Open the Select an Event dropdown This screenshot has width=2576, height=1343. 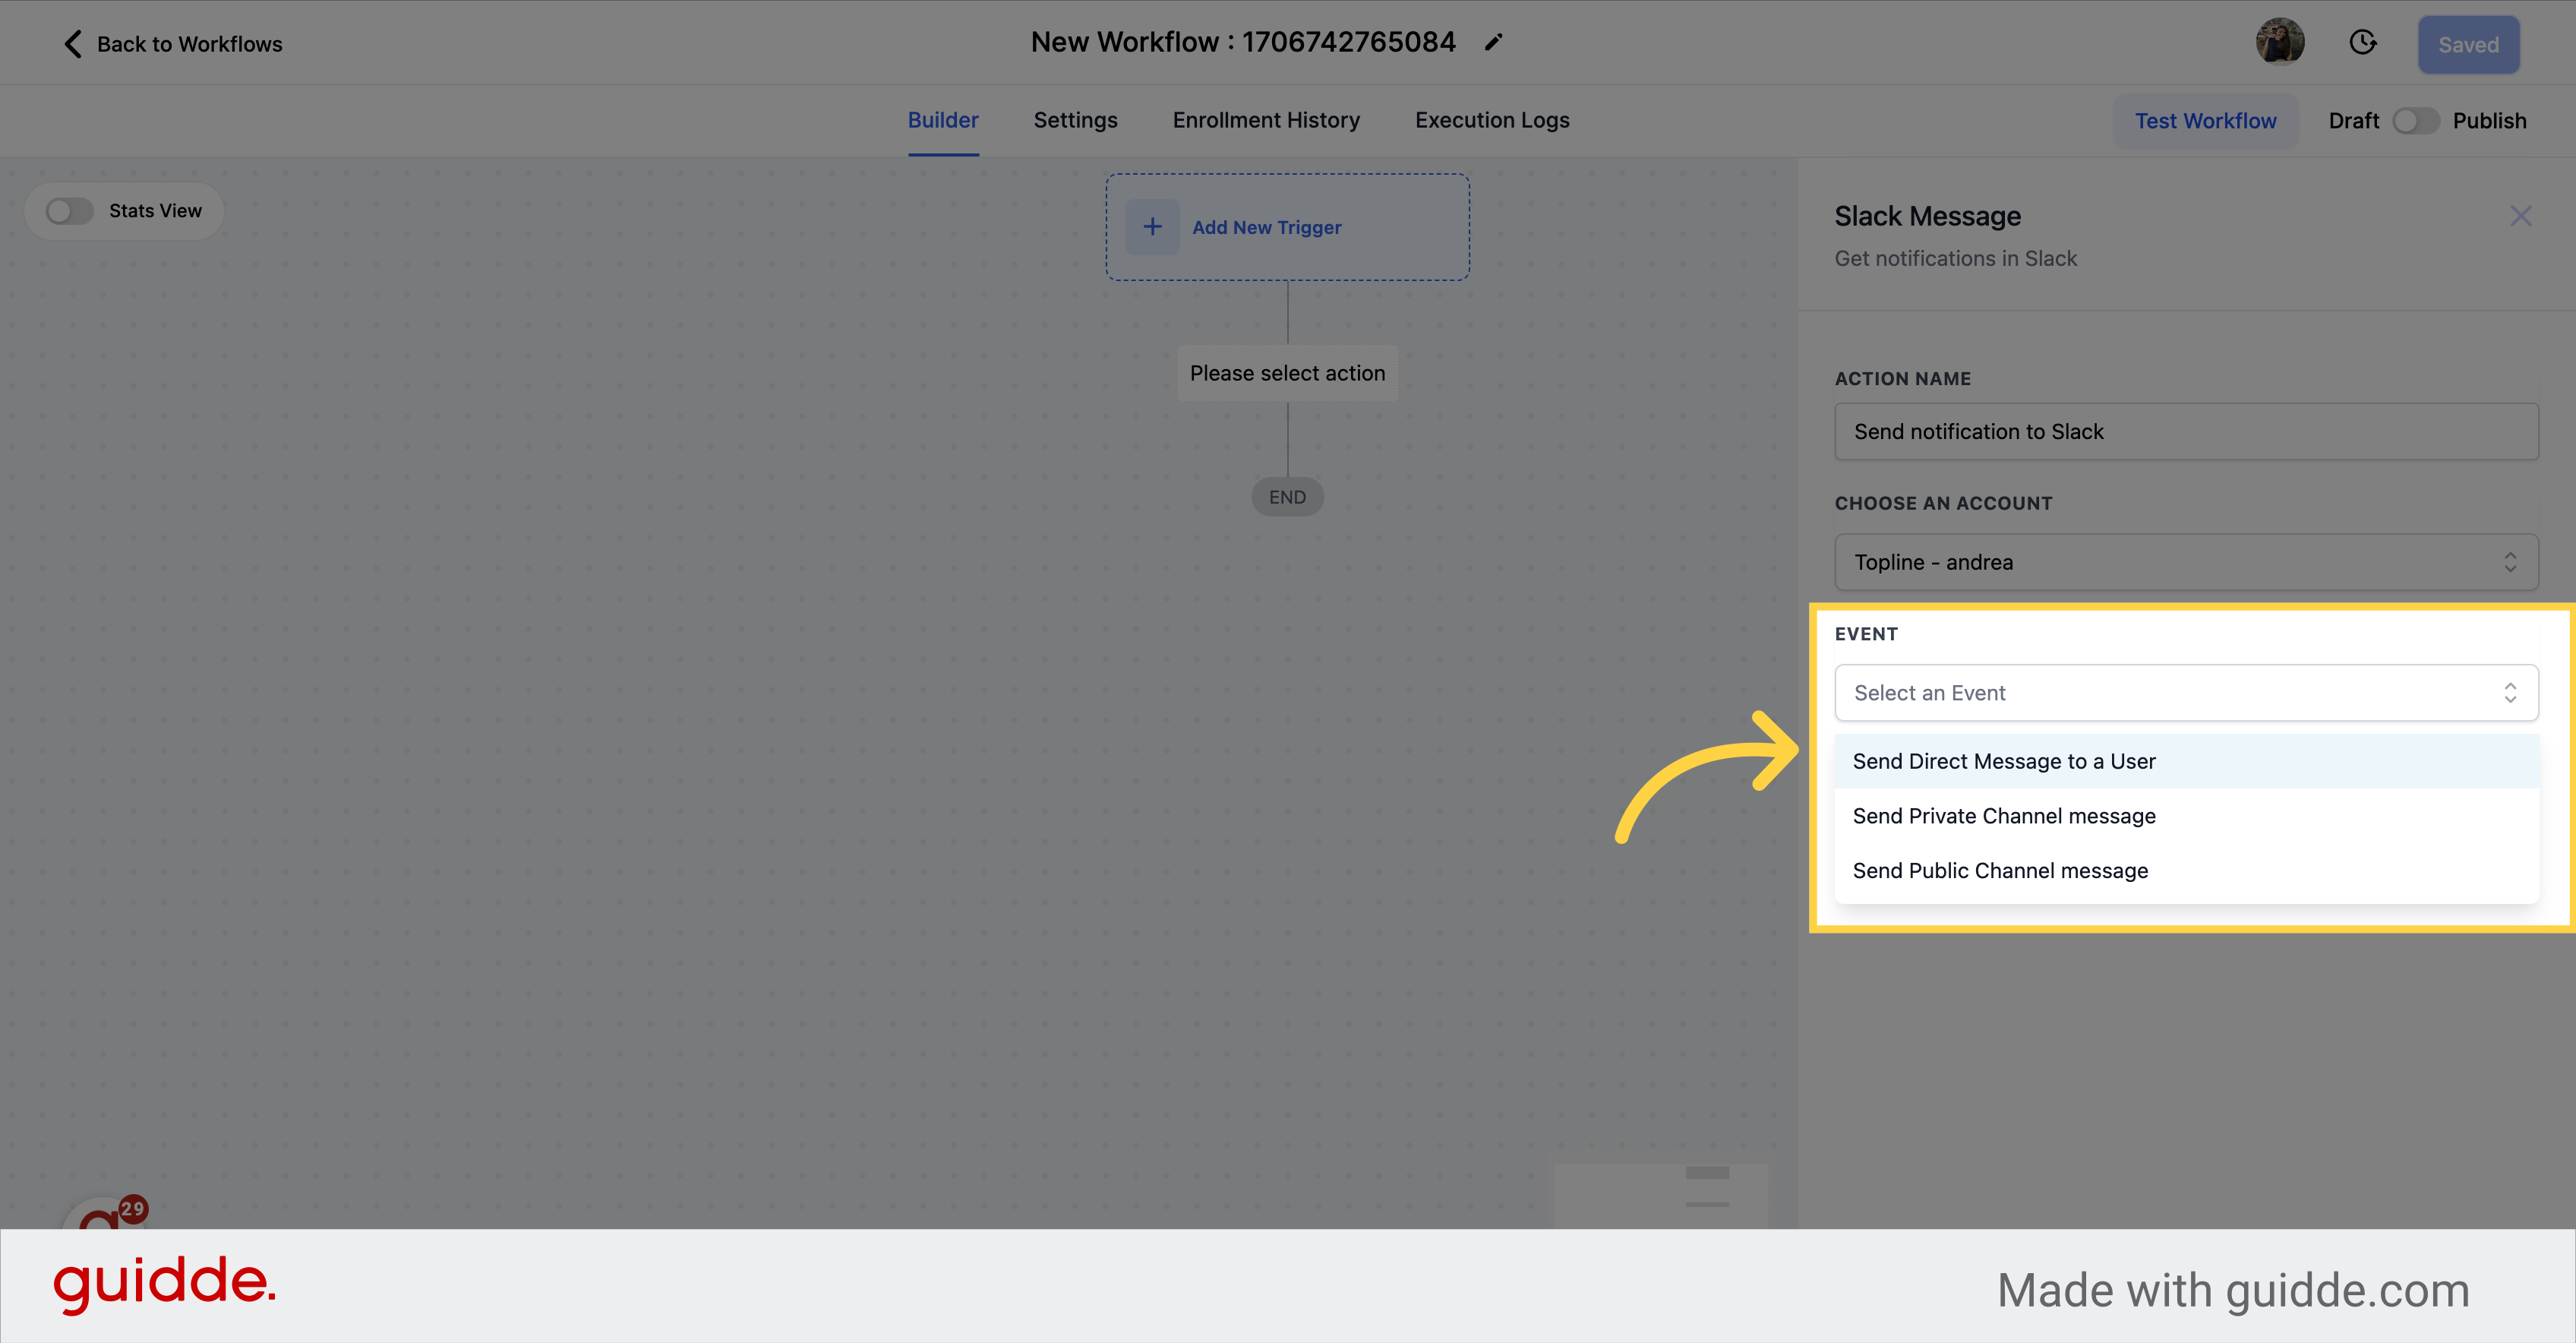point(2186,693)
